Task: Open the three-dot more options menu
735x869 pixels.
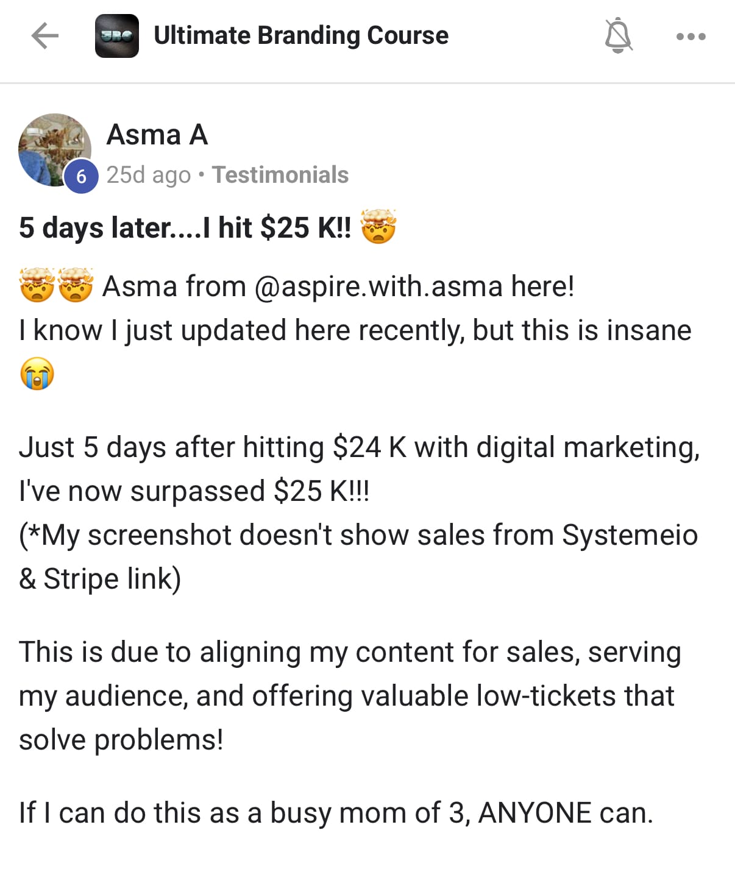Action: pos(691,37)
